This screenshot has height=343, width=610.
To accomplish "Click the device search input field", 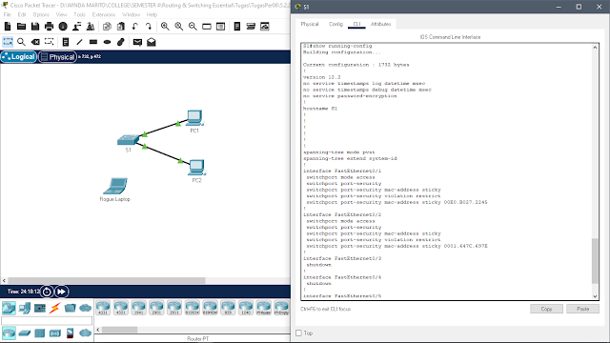I will click(x=47, y=321).
